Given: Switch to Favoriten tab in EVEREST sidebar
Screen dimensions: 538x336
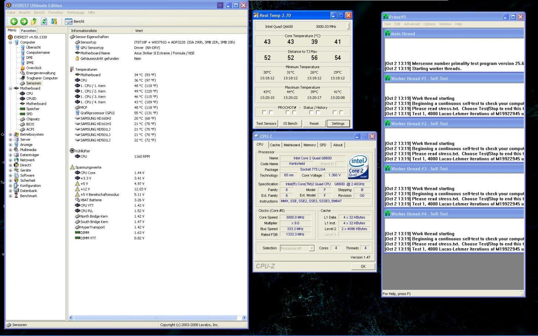Looking at the screenshot, I should [29, 31].
